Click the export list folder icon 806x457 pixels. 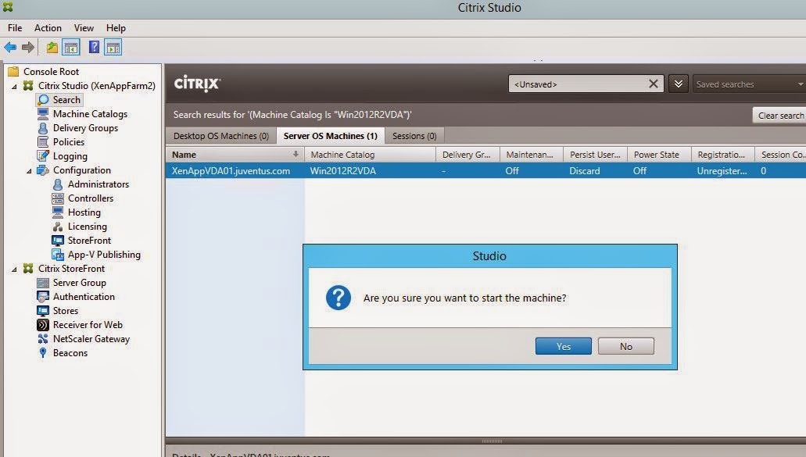coord(51,47)
